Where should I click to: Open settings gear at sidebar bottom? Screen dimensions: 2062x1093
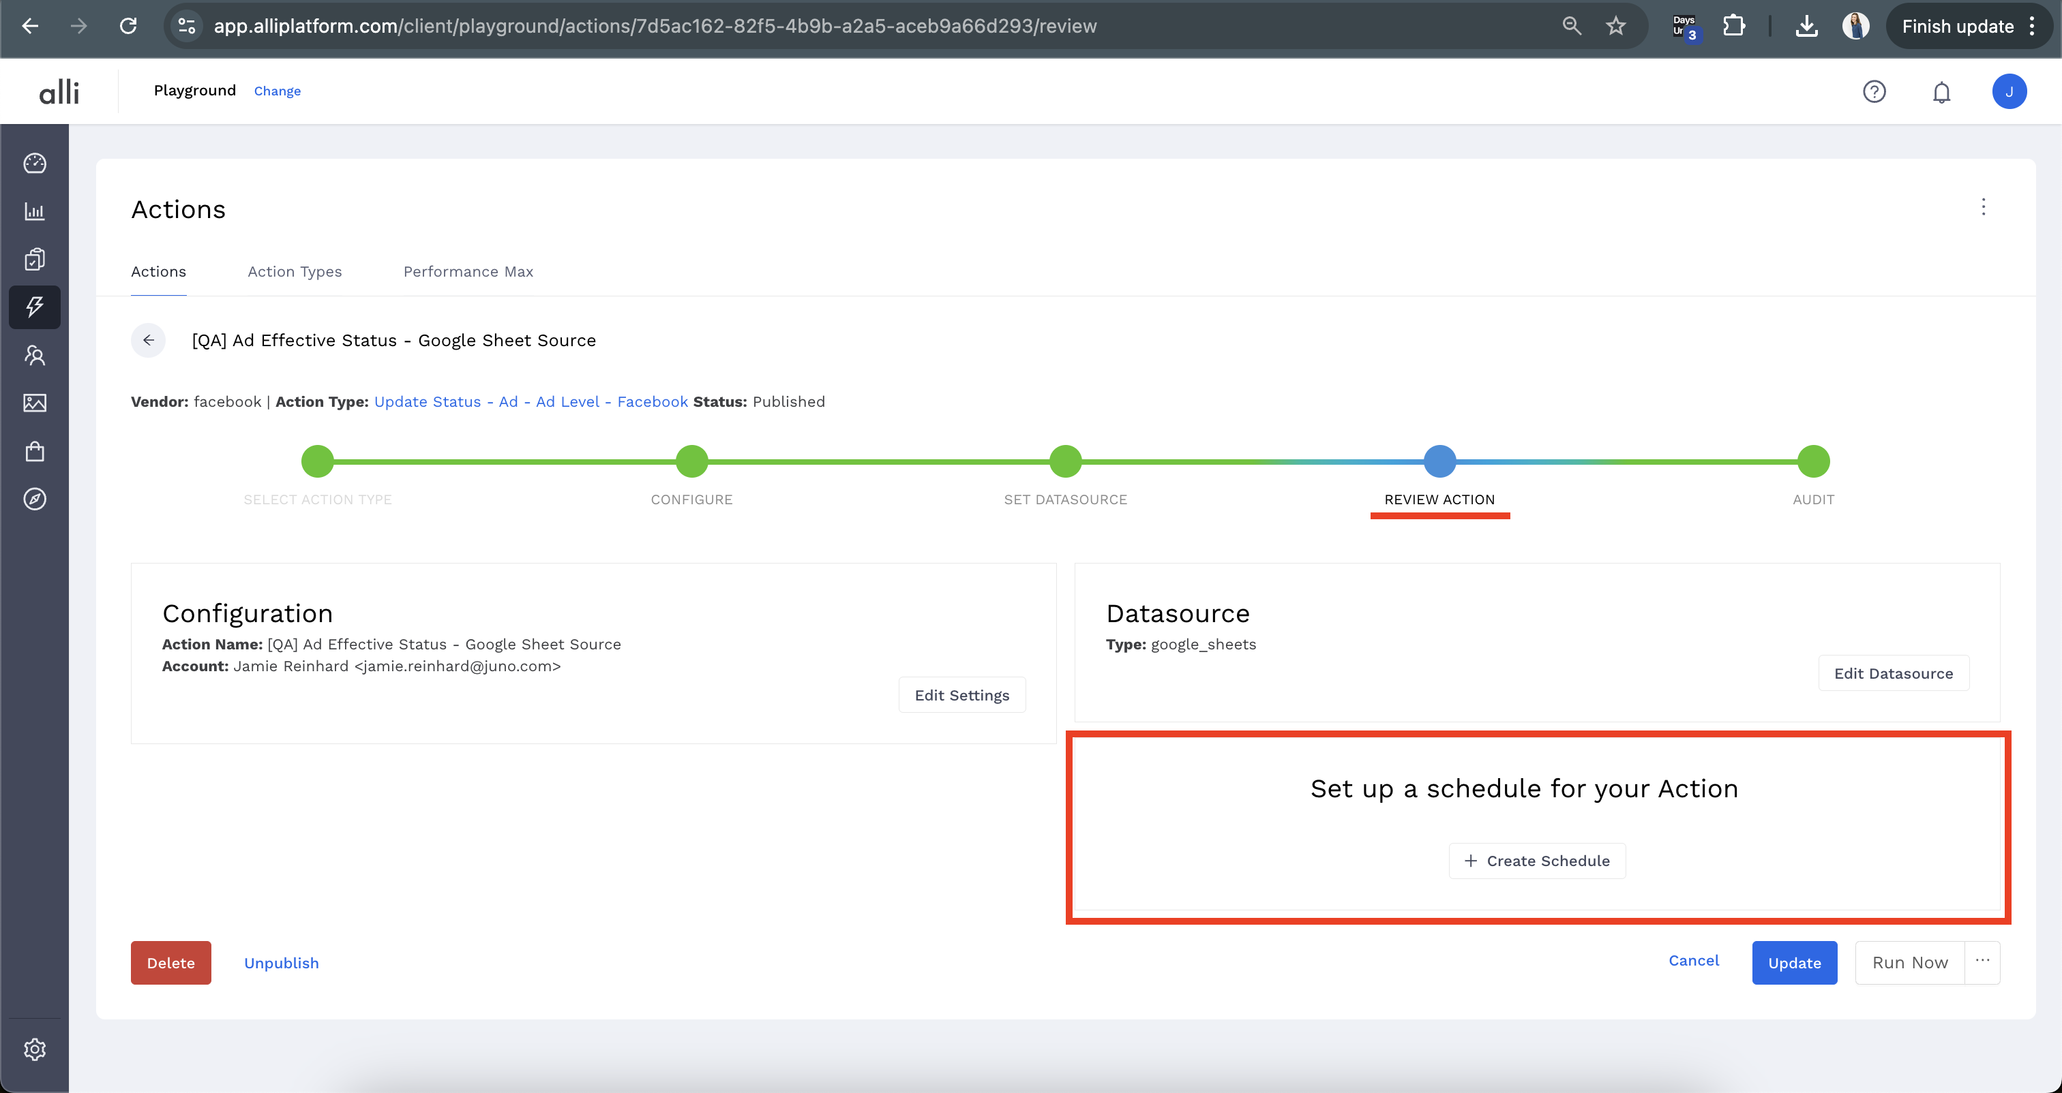(34, 1049)
